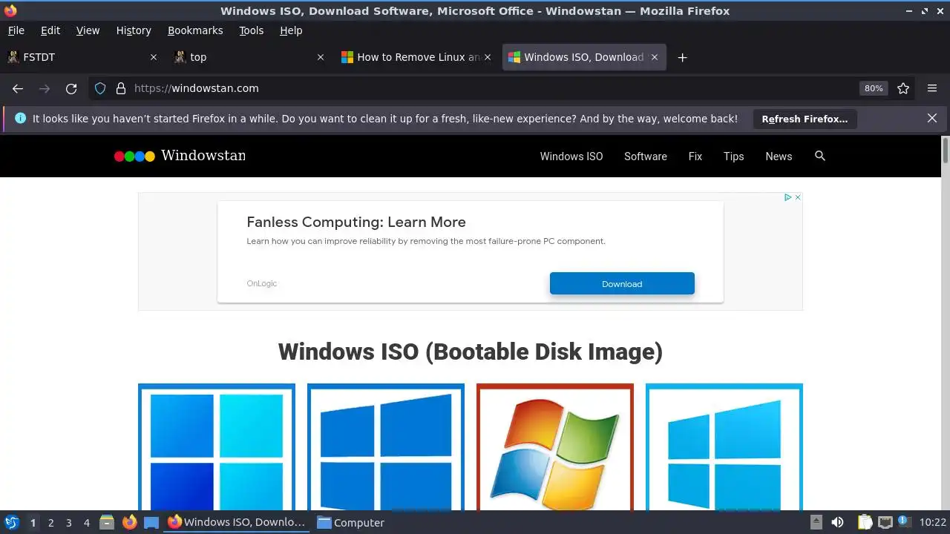Image resolution: width=950 pixels, height=534 pixels.
Task: Open the Windows 11 logo thumbnail
Action: coord(217,447)
